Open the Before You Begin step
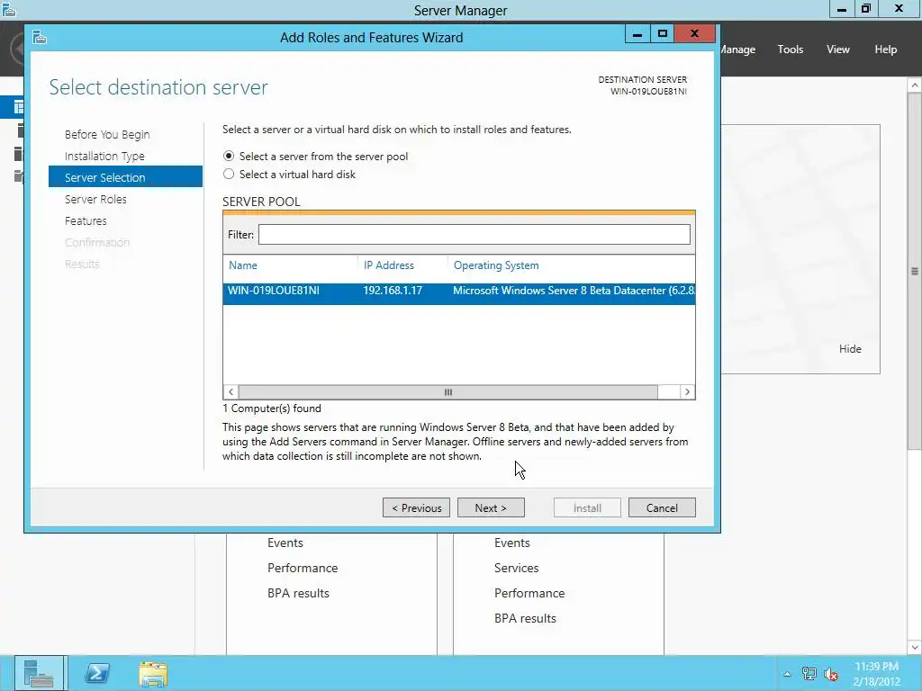922x691 pixels. click(x=107, y=135)
